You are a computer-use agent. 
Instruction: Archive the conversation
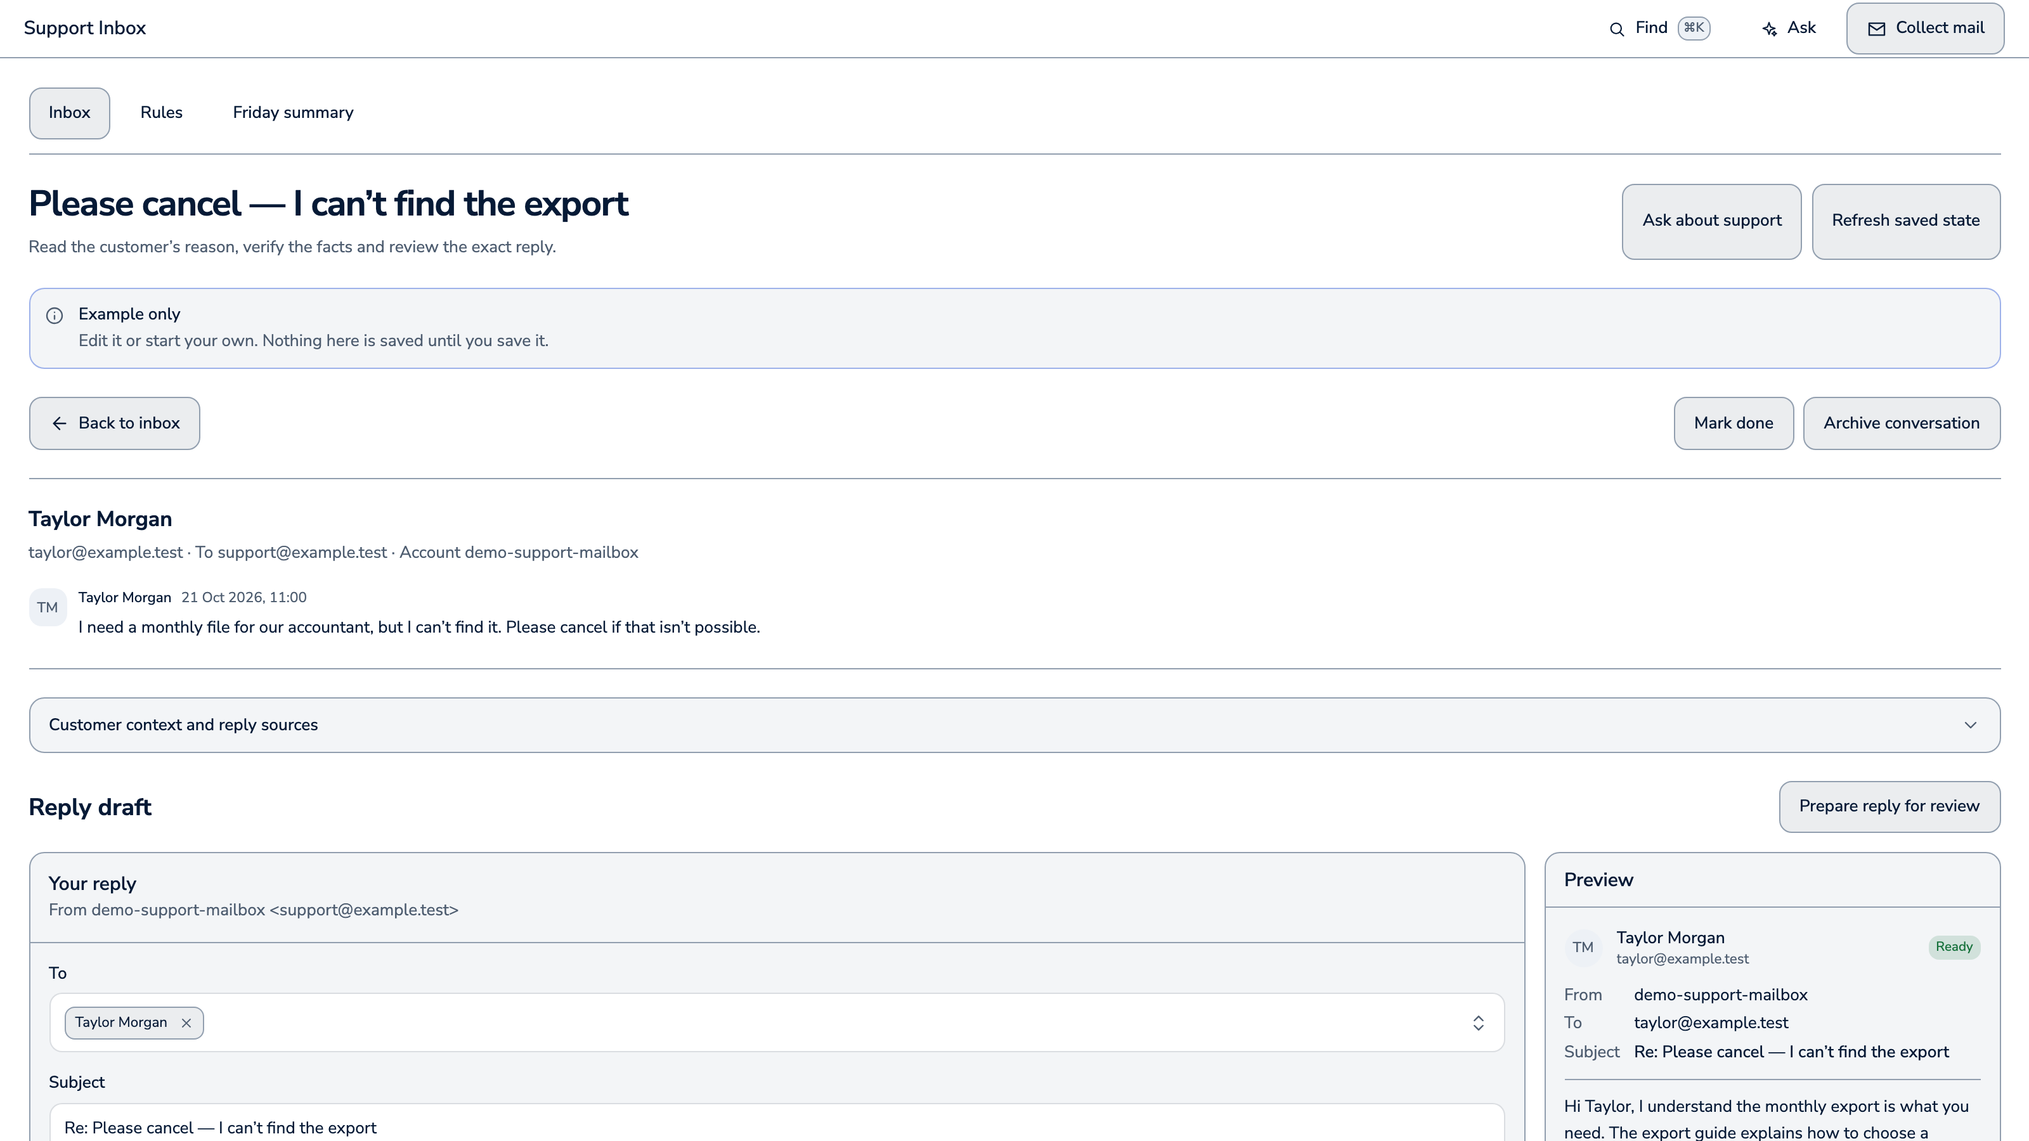tap(1902, 423)
